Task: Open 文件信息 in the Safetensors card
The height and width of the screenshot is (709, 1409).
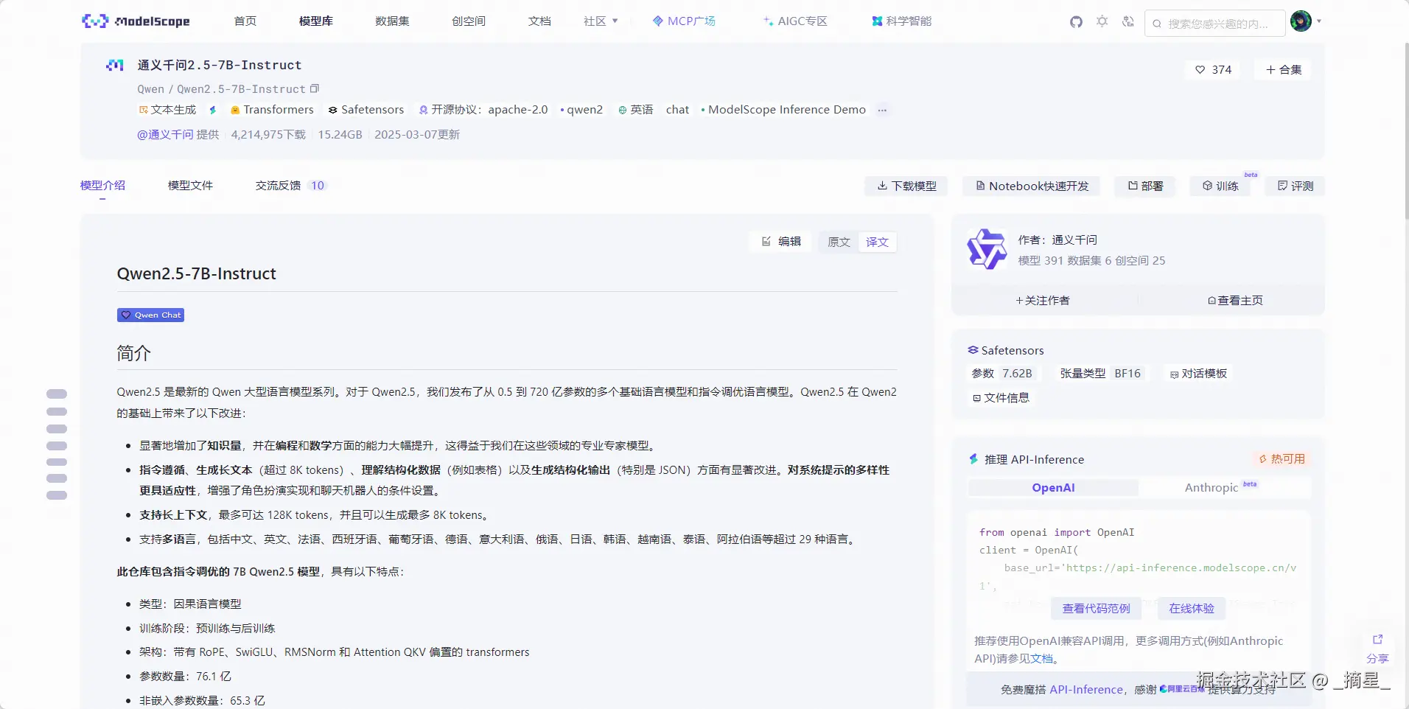Action: coord(1001,398)
